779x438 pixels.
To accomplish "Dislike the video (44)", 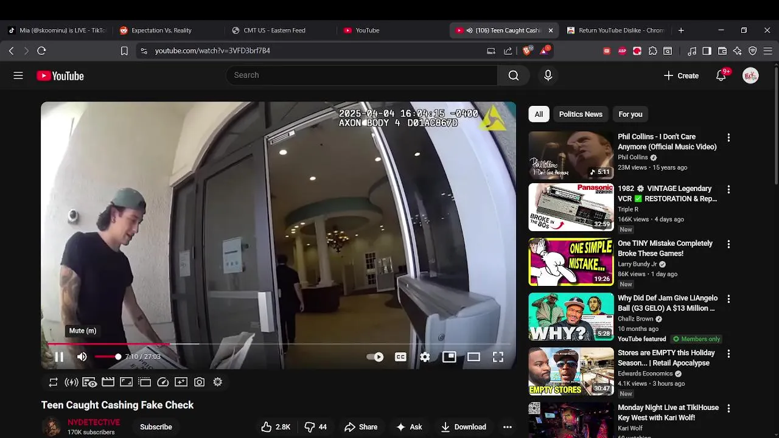I will [316, 427].
